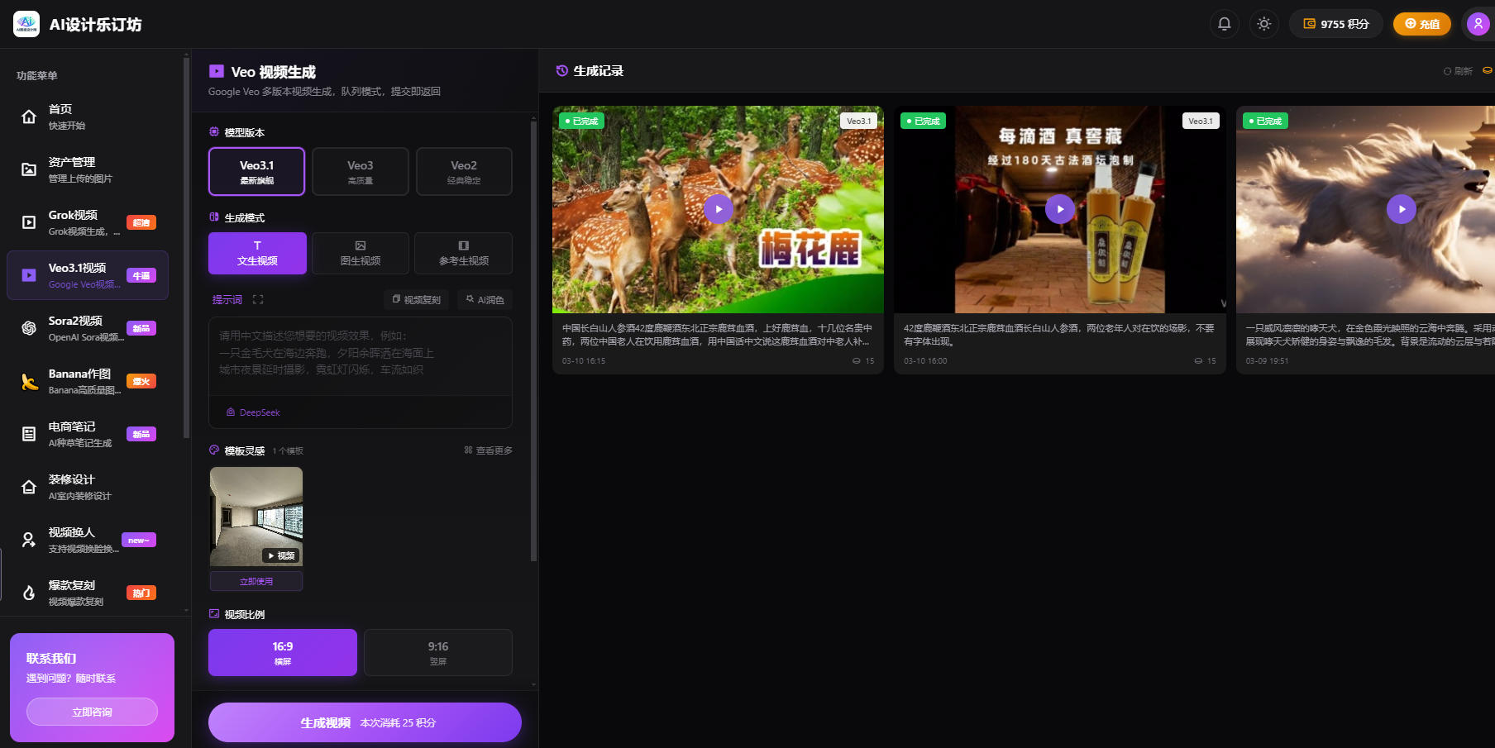Select the Veo3 高质量 model version
Viewport: 1495px width, 748px height.
coord(360,172)
